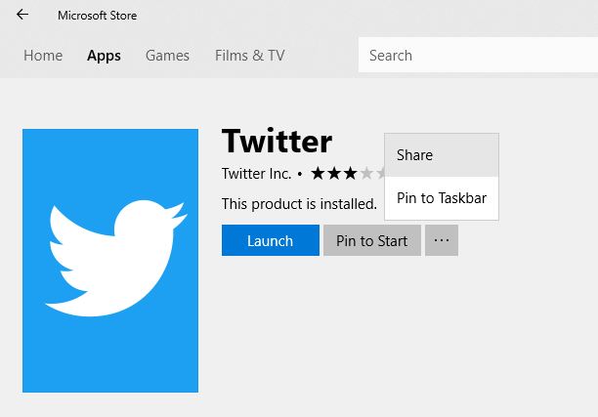Click the second rating star

[x=335, y=174]
